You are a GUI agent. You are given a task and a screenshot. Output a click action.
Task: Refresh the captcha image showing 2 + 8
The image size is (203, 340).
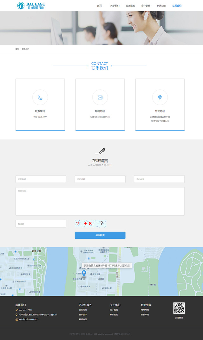pos(90,224)
